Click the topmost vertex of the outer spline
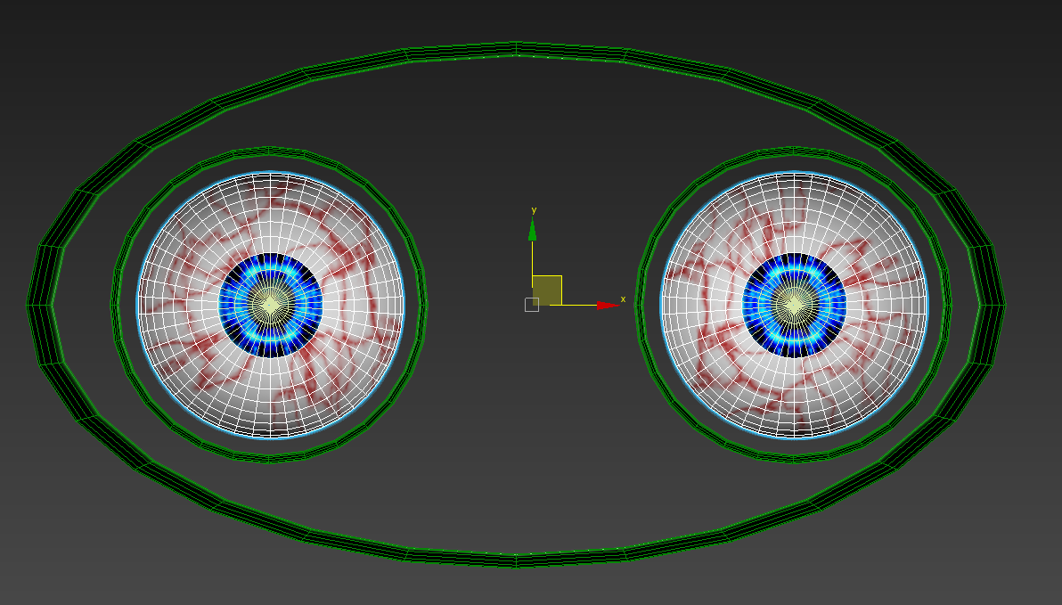 517,43
